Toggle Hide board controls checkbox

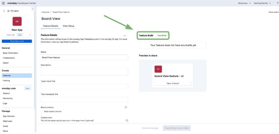(x=42, y=111)
